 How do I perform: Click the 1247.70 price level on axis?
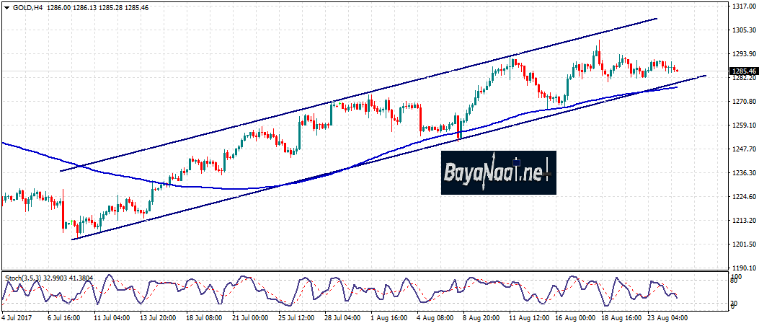click(743, 149)
